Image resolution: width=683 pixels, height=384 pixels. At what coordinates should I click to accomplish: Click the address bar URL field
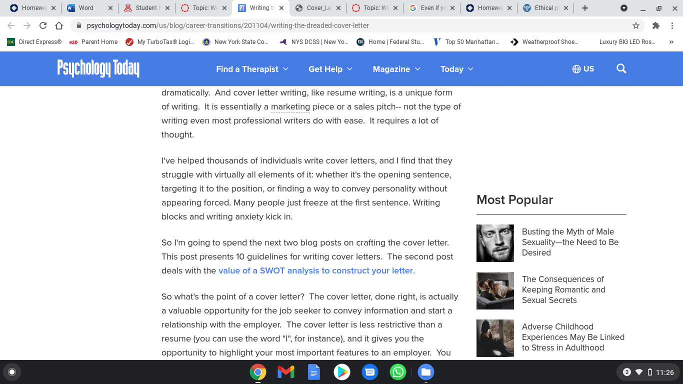(x=350, y=25)
